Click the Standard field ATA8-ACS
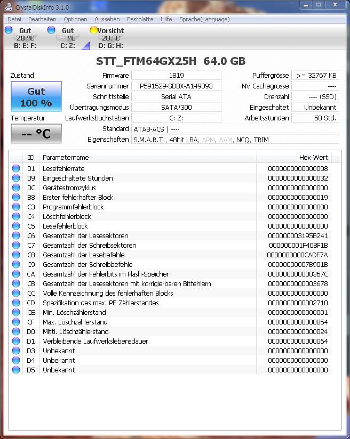The height and width of the screenshot is (439, 350). (235, 129)
